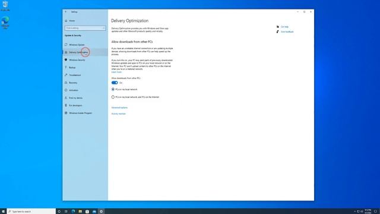Open File Explorer from the taskbar
This screenshot has height=214, width=380.
80,212
